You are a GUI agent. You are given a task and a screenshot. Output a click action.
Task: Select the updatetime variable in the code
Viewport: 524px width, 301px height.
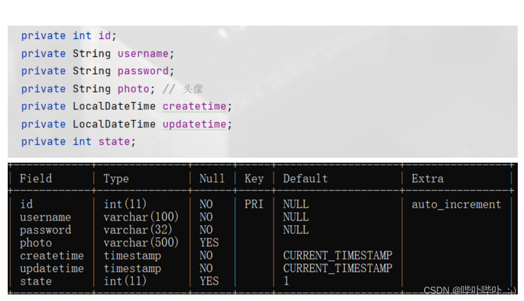click(x=194, y=124)
